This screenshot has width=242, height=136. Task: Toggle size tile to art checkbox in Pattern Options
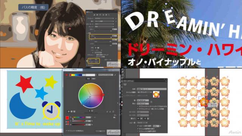[x=138, y=107]
